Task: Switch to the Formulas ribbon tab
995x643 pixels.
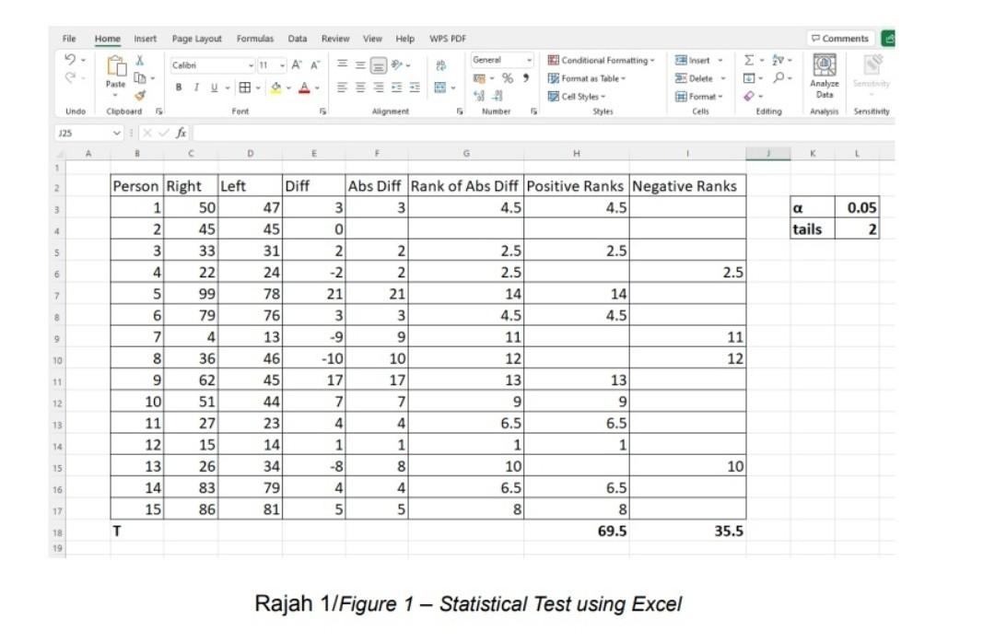Action: (255, 39)
